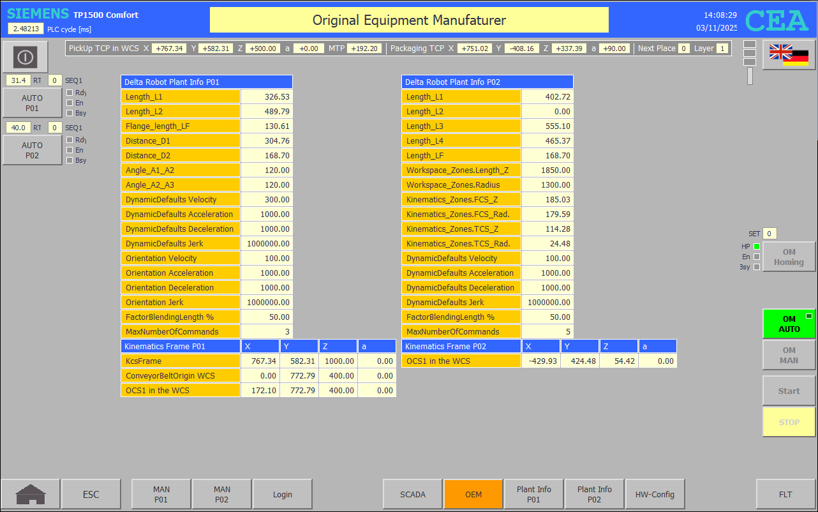Screen dimensions: 818x512
Task: Toggle the Bsy checkbox beside AUTO P01
Action: point(70,113)
